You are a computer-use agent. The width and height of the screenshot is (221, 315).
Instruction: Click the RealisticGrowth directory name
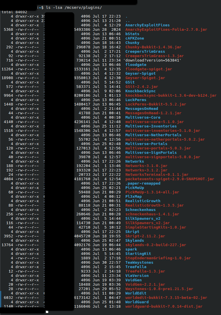(143, 201)
